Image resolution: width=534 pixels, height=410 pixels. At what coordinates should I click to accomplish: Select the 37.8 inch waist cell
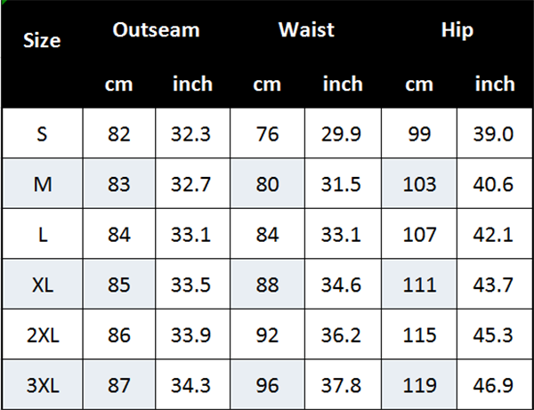343,386
